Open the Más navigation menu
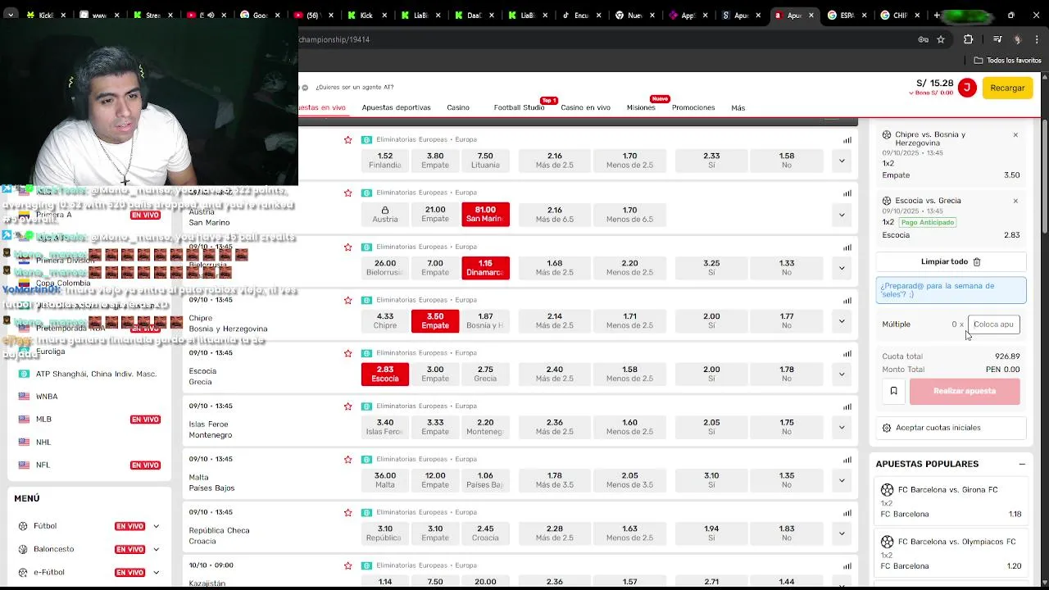This screenshot has height=590, width=1049. 738,108
